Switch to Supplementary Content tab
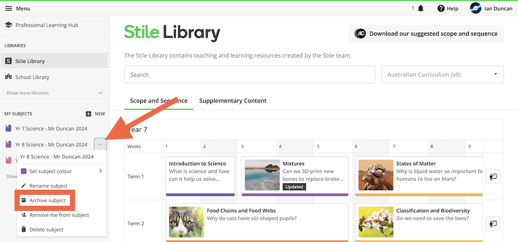 233,101
